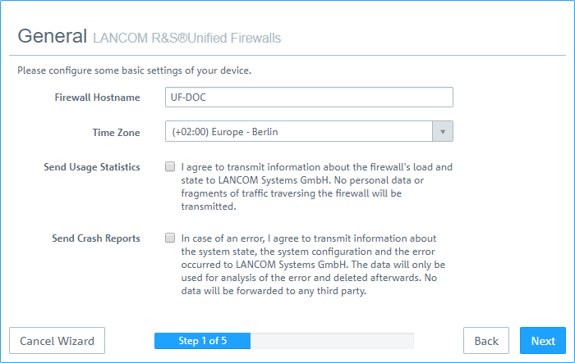Open the Time Zone combo box
This screenshot has height=363, width=575.
click(x=299, y=132)
